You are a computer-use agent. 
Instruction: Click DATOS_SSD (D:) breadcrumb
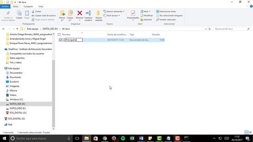click(50, 29)
